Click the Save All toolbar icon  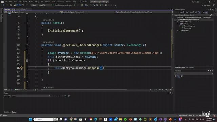point(20,5)
